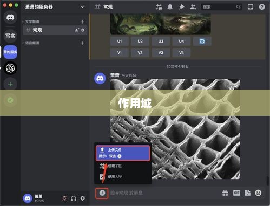Click the U2 upscale button

tap(140, 42)
